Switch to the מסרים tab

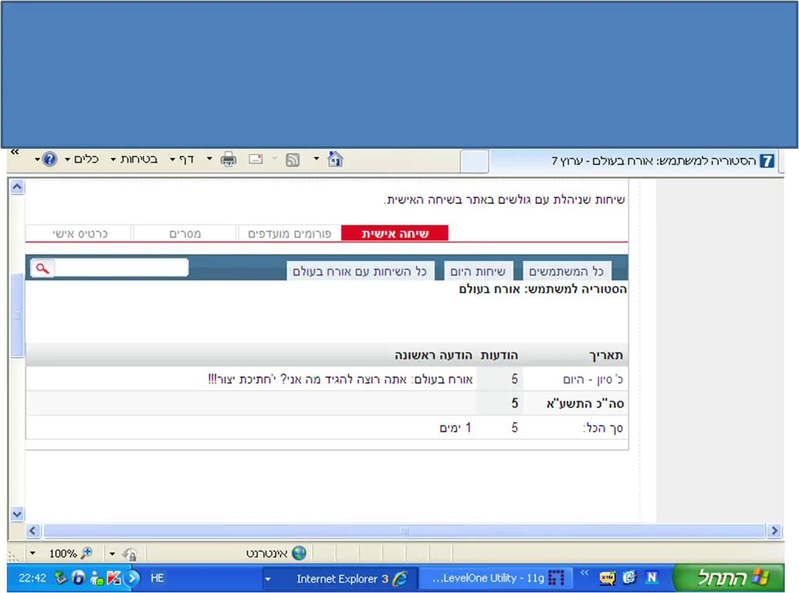click(185, 233)
